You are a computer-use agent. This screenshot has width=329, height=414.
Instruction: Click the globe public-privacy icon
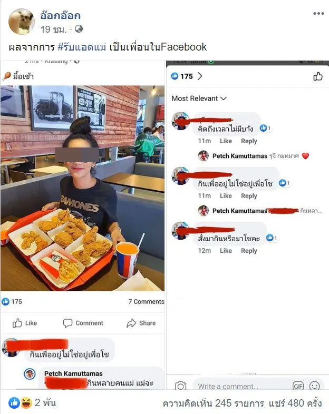[79, 29]
